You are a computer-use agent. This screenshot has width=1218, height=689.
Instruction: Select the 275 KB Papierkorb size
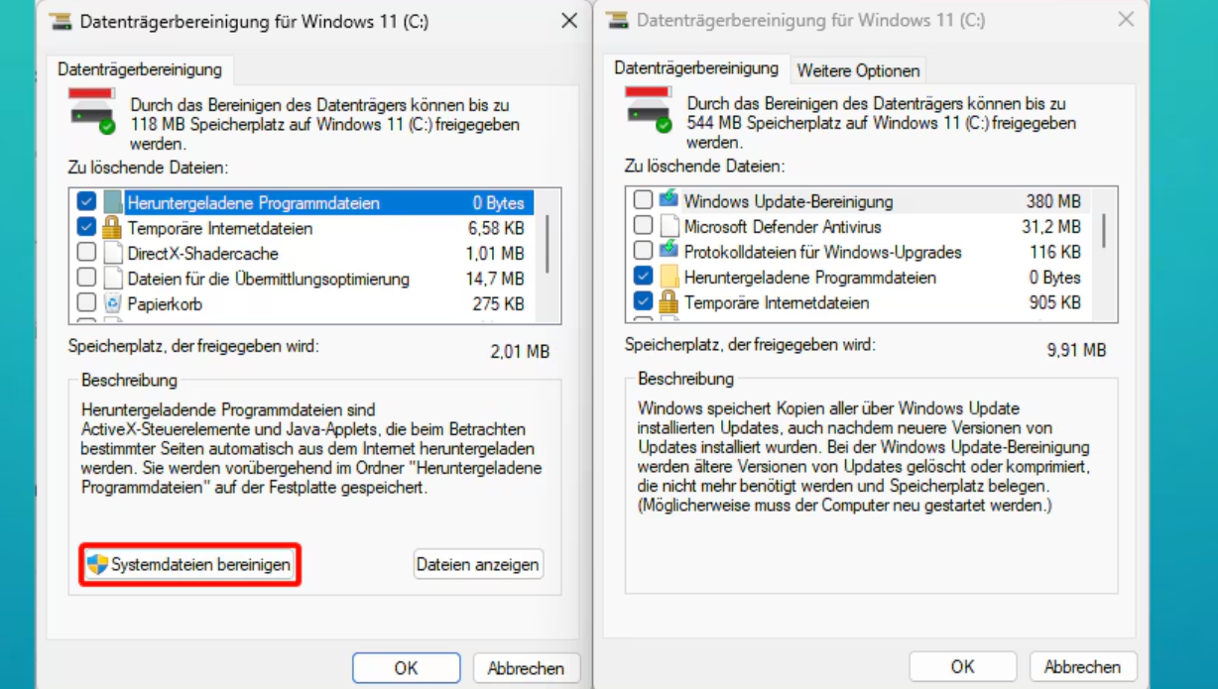point(498,304)
